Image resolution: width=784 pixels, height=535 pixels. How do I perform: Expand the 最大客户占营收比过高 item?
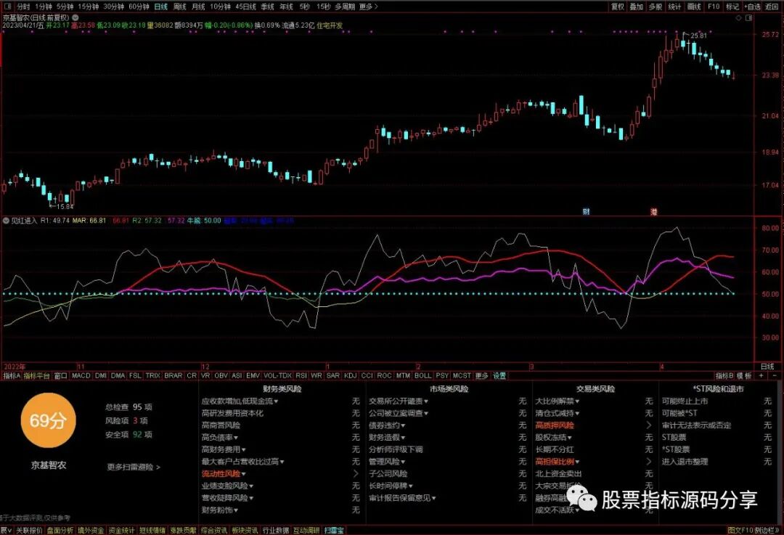pyautogui.click(x=243, y=462)
